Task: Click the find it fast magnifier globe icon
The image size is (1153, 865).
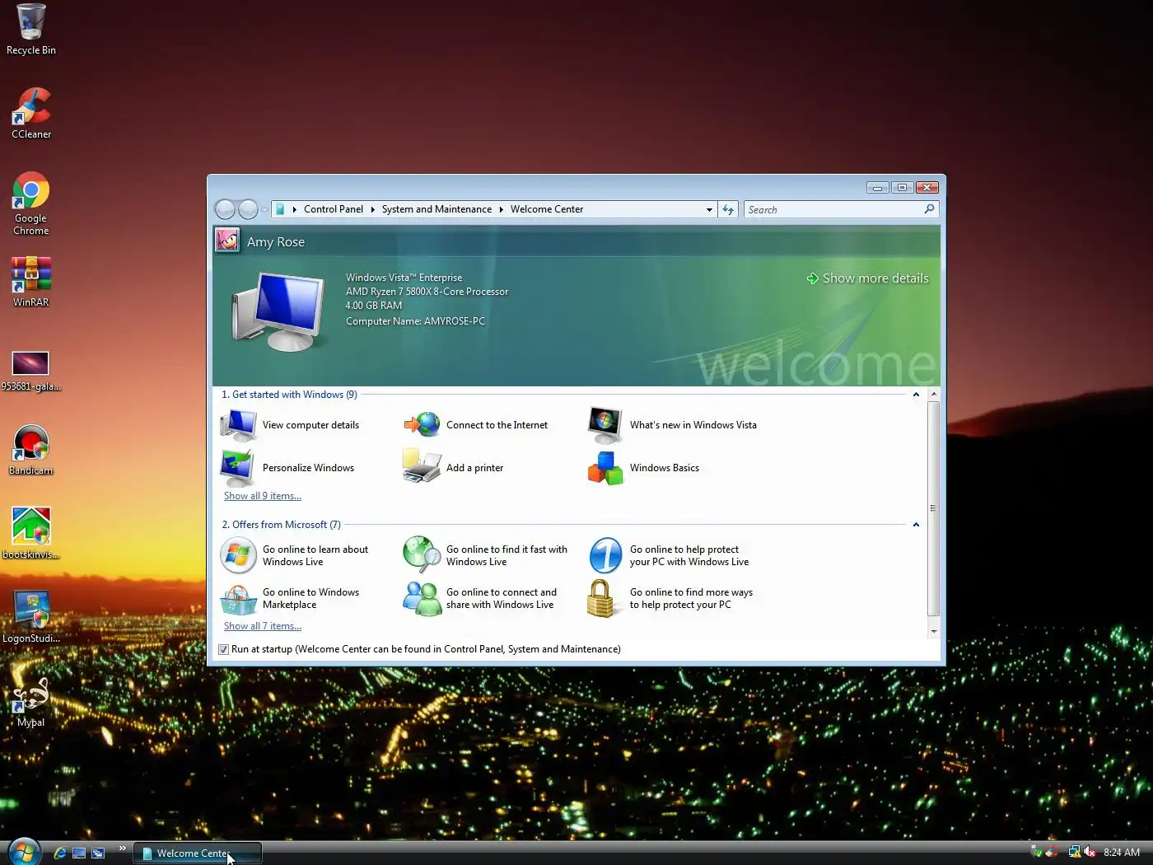Action: (x=422, y=554)
